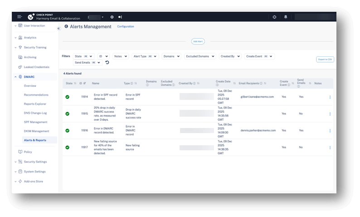
Task: Open the three-dot menu for alert 11917
Action: tap(330, 148)
